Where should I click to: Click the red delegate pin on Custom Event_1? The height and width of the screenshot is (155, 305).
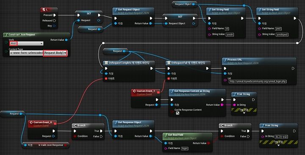pyautogui.click(x=158, y=93)
